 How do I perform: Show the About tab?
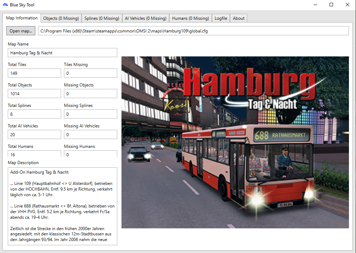click(239, 18)
